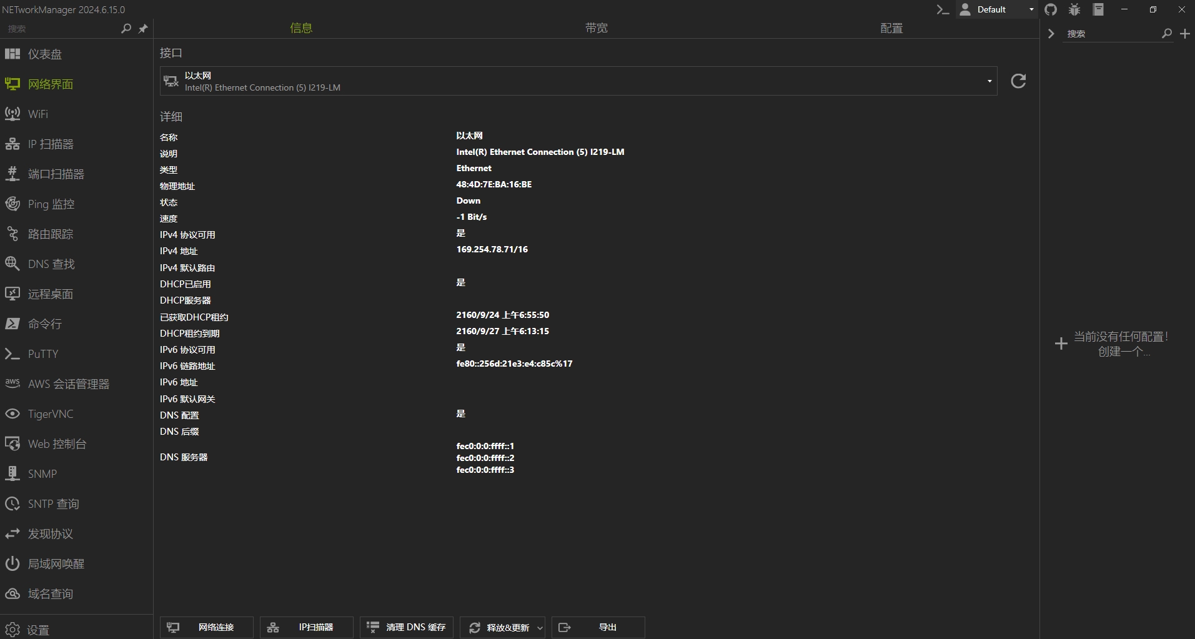Open the documentation icon in title bar
Image resolution: width=1195 pixels, height=639 pixels.
pyautogui.click(x=1098, y=9)
